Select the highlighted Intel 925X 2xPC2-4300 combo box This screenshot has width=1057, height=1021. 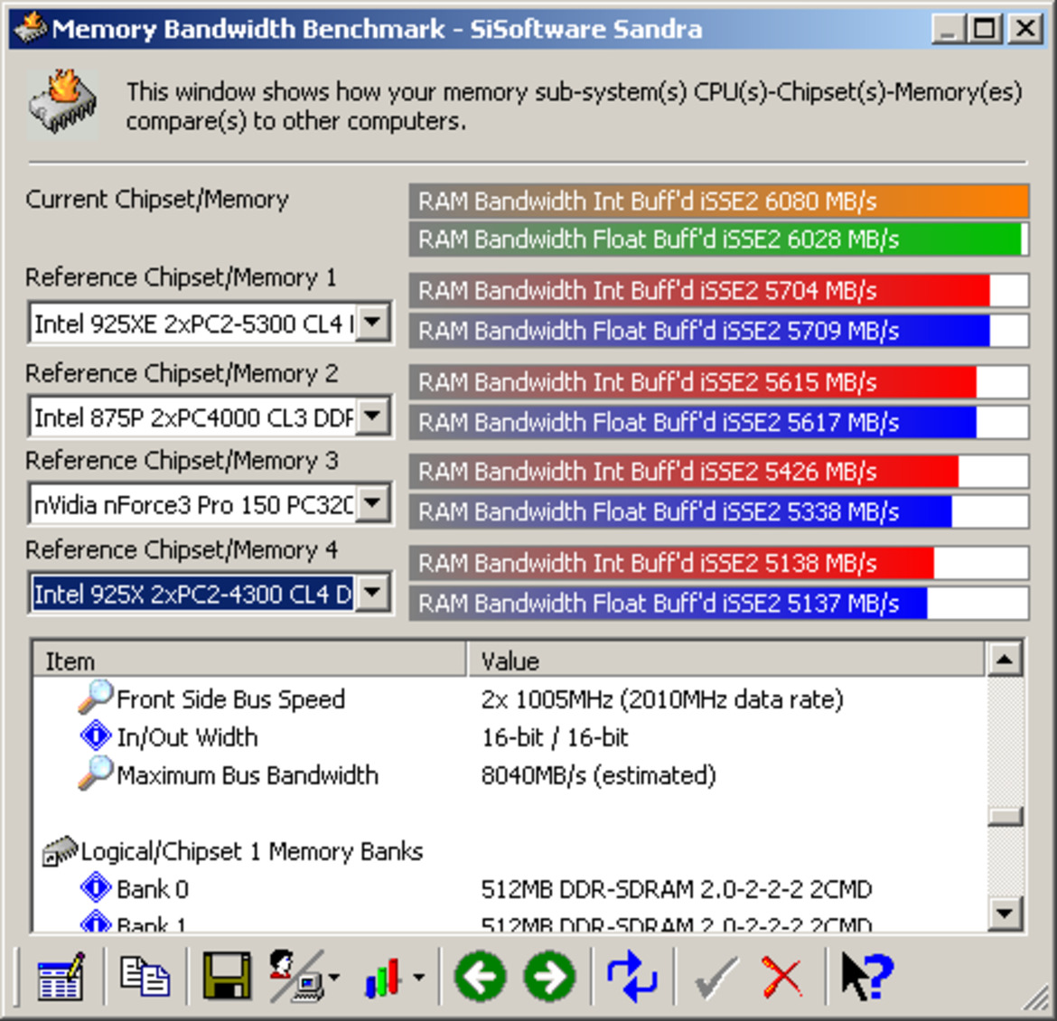point(210,594)
